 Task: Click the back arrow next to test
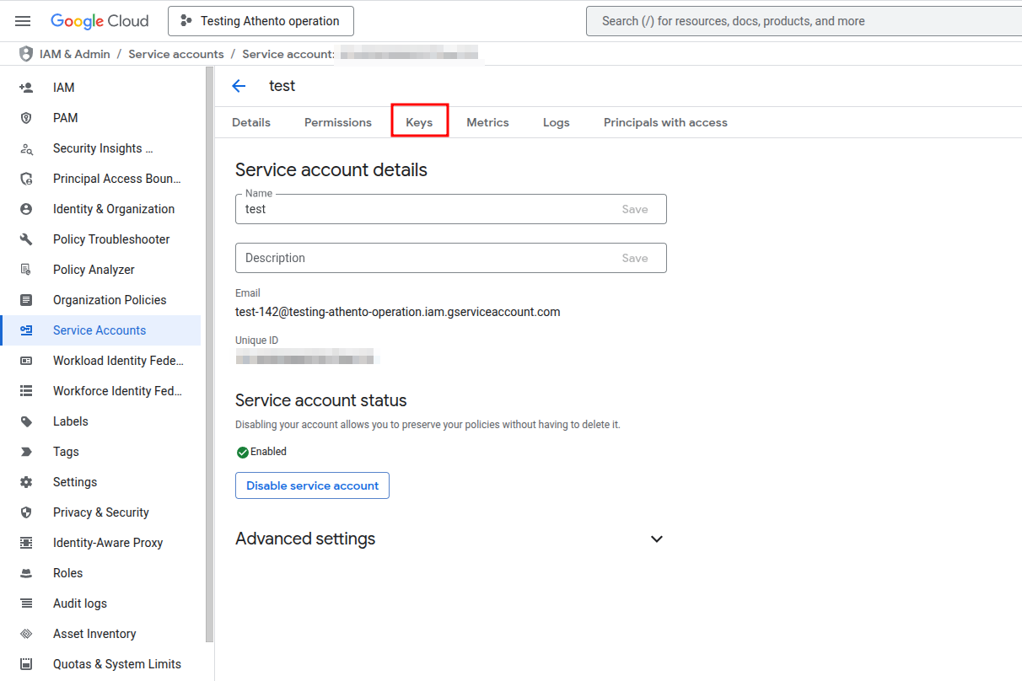tap(239, 86)
